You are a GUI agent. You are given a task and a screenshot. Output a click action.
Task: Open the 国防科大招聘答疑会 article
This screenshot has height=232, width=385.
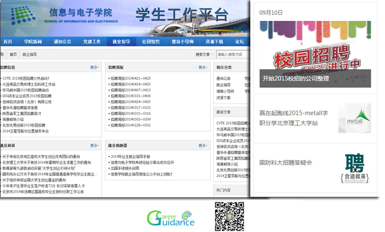[285, 163]
